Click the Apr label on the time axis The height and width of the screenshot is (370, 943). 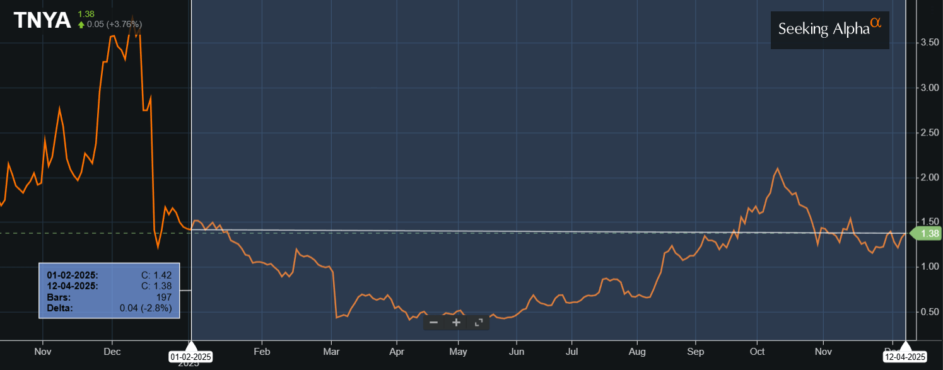coord(397,350)
